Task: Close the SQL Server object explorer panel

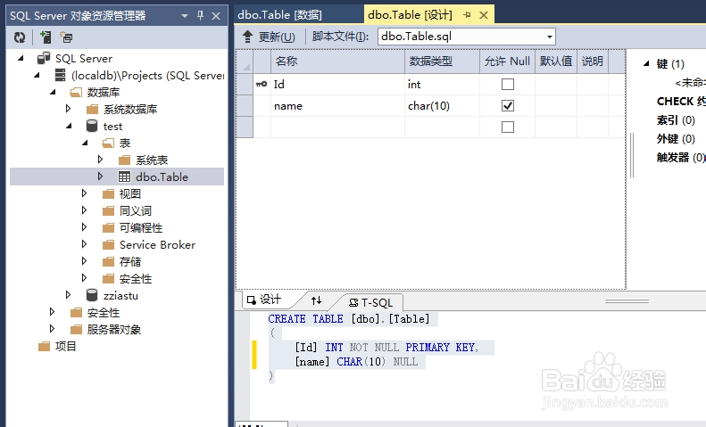Action: click(216, 16)
